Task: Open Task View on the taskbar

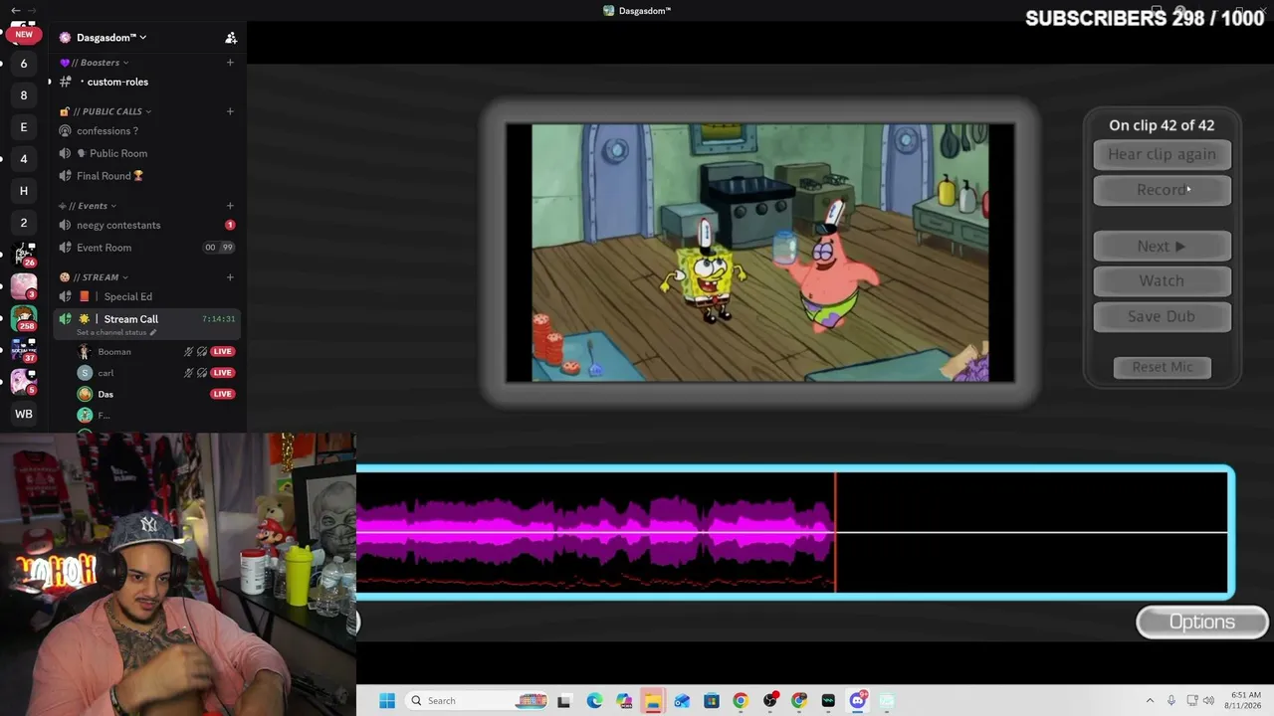Action: click(564, 701)
